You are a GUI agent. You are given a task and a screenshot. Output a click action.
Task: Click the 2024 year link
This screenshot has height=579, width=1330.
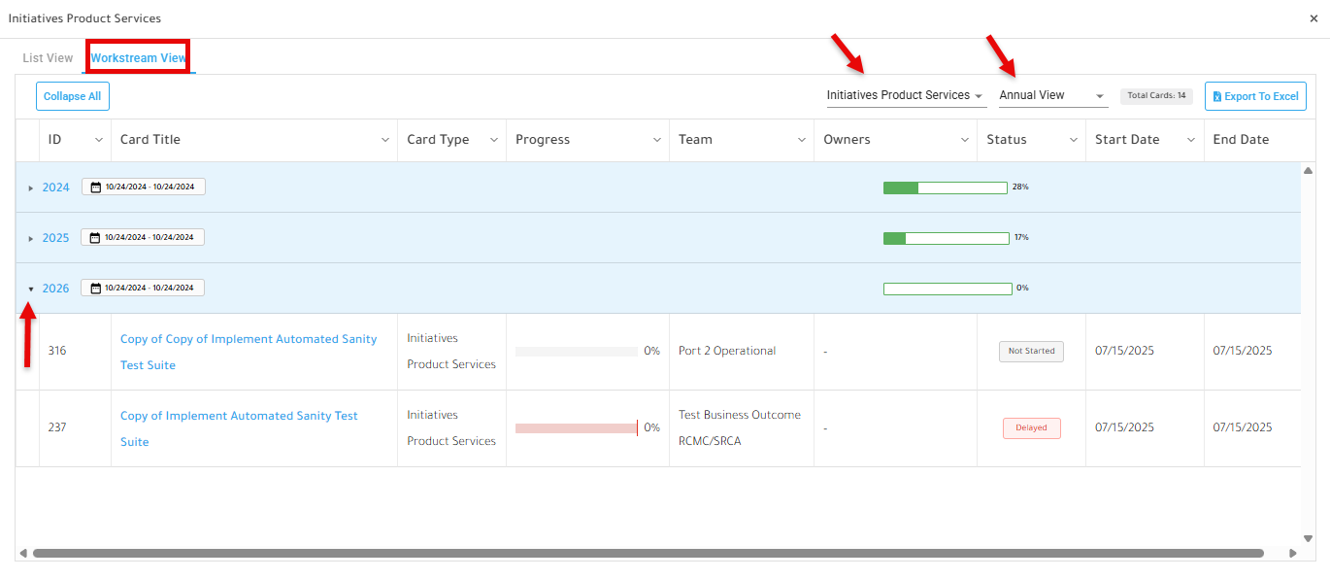coord(55,187)
